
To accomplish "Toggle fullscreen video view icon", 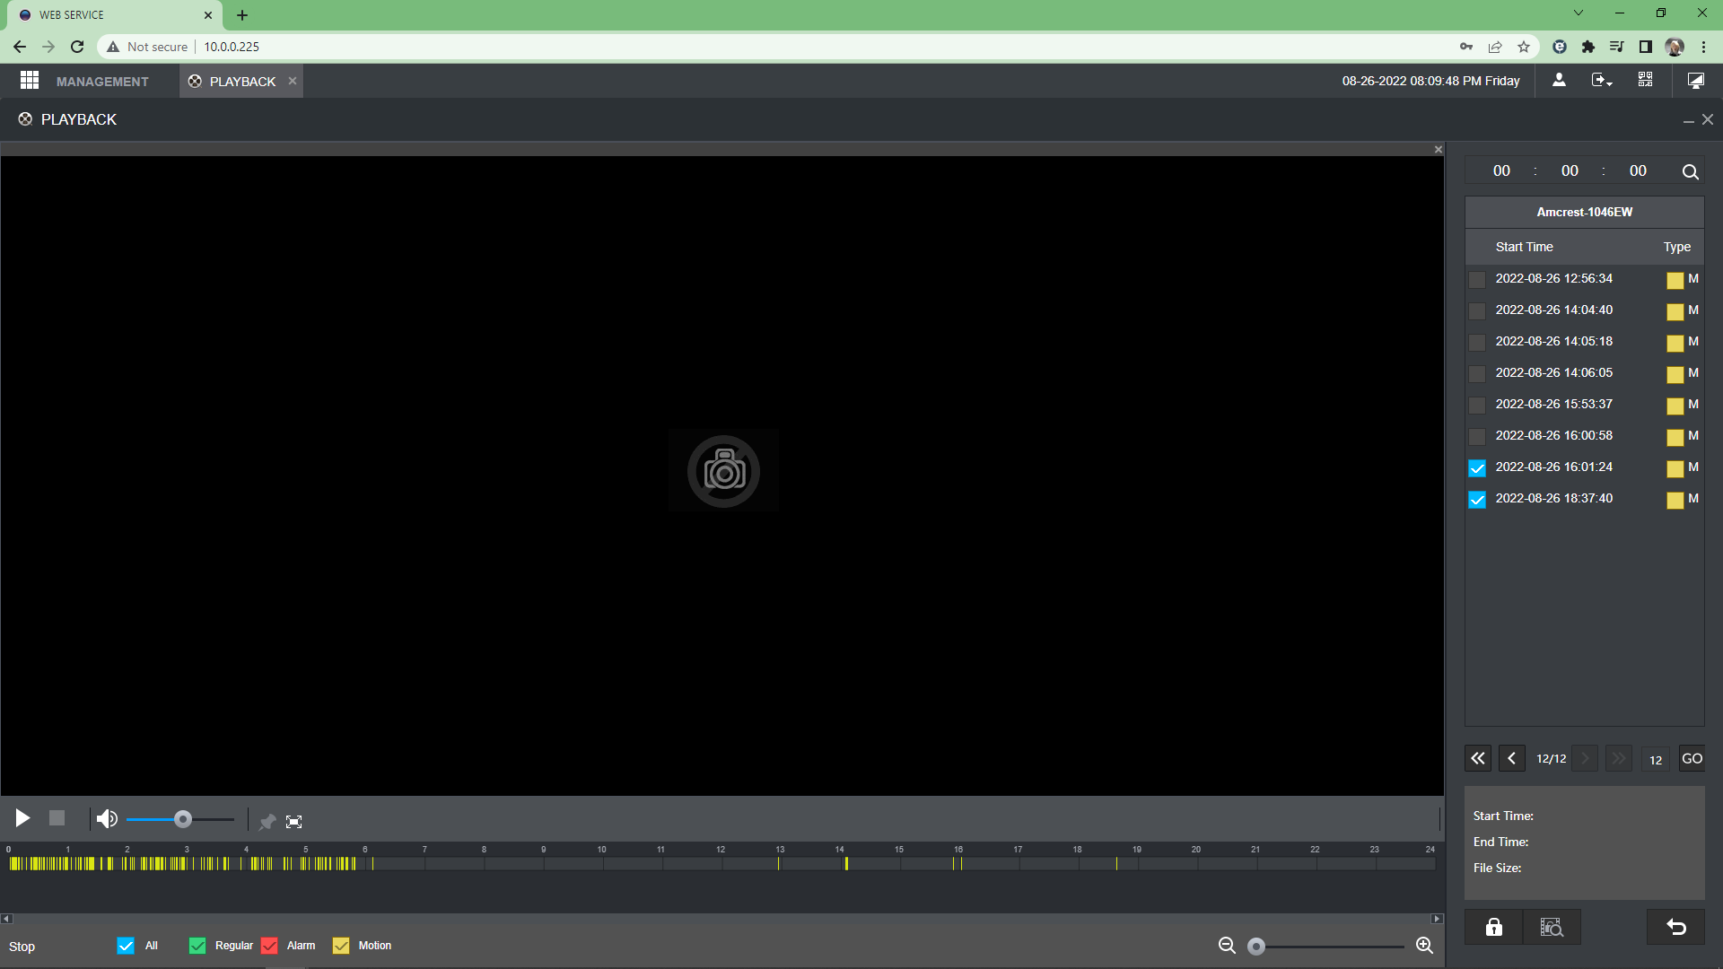I will pos(293,822).
